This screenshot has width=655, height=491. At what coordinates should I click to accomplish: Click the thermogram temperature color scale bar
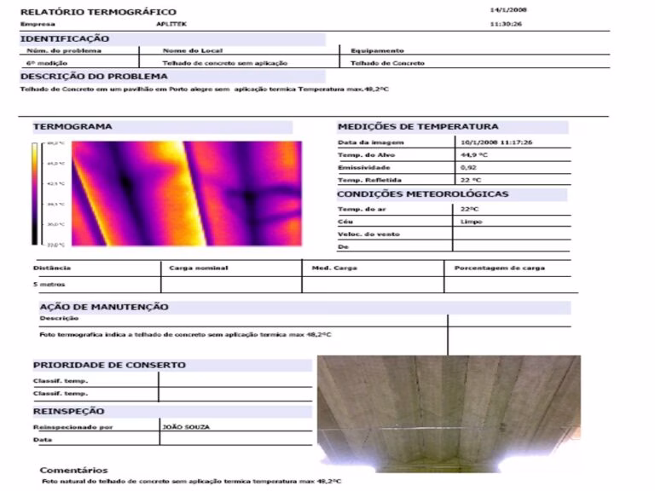tap(36, 194)
